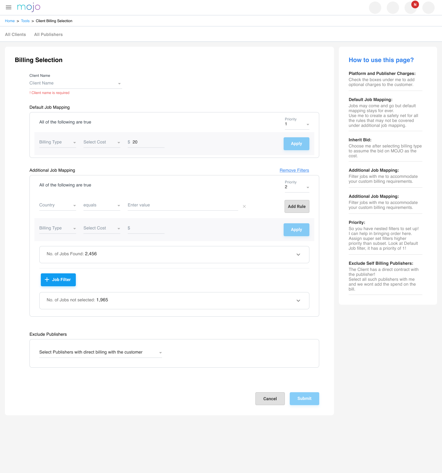Image resolution: width=442 pixels, height=473 pixels.
Task: Open the Country filter field dropdown
Action: (x=57, y=205)
